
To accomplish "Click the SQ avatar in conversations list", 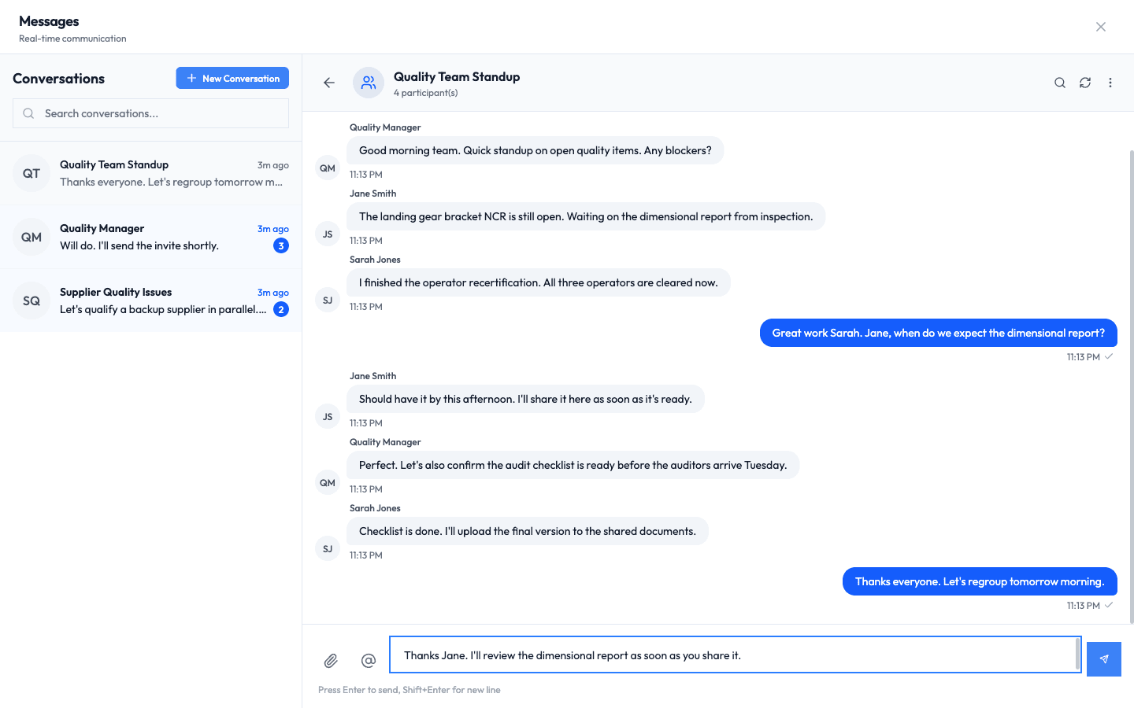I will (31, 301).
